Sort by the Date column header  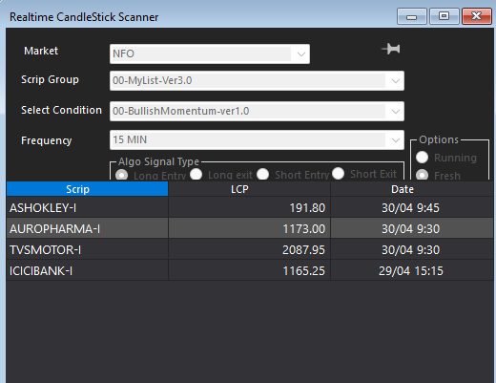tap(412, 189)
